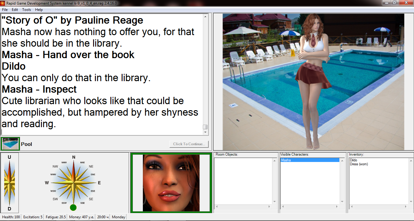Viewport: 414px width, 221px height.
Task: Go west on the compass
Action: coord(47,183)
